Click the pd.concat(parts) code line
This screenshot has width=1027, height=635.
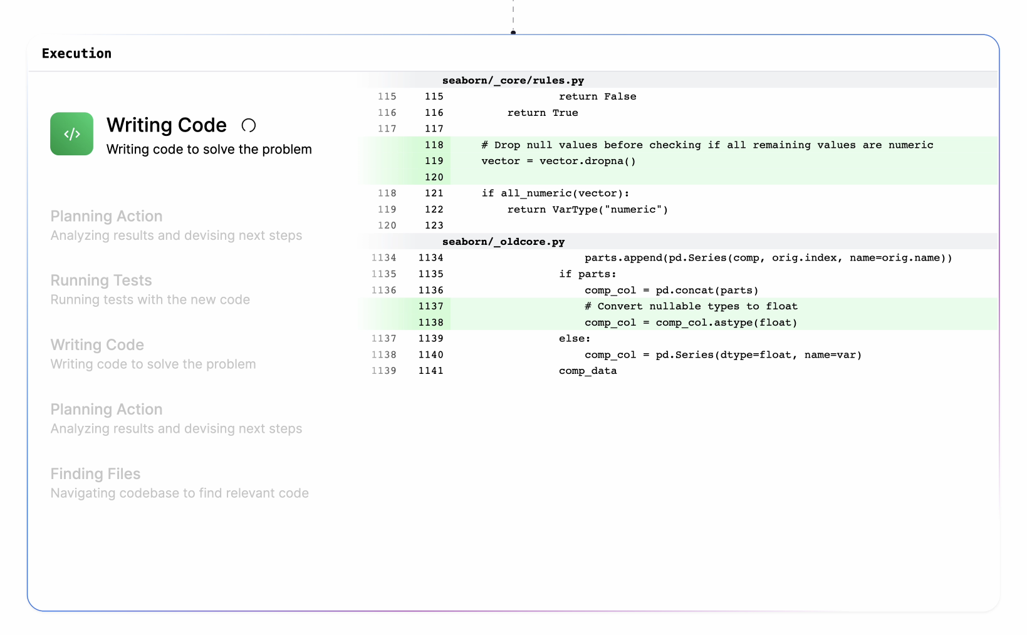[x=671, y=290]
